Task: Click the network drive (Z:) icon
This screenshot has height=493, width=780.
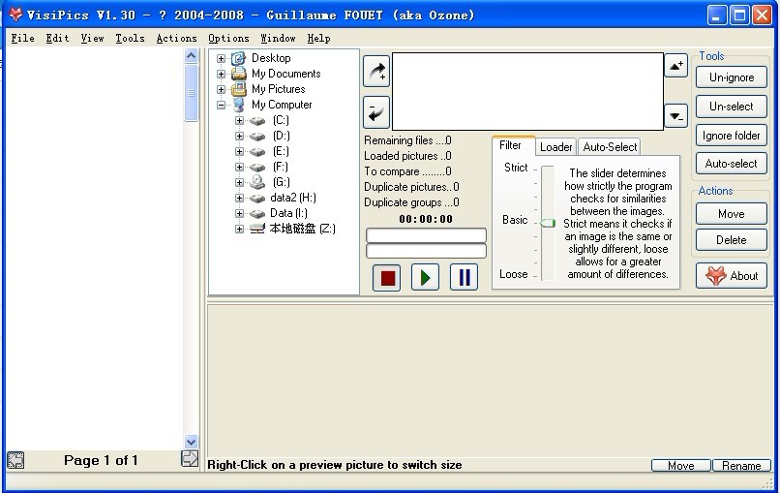Action: [257, 229]
